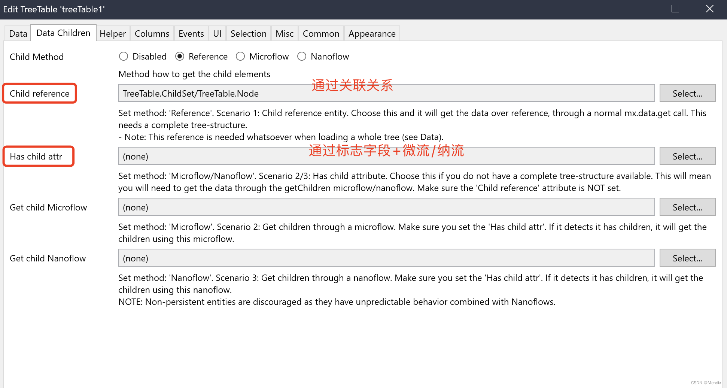The height and width of the screenshot is (388, 727).
Task: Switch to the Helper tab
Action: (113, 34)
